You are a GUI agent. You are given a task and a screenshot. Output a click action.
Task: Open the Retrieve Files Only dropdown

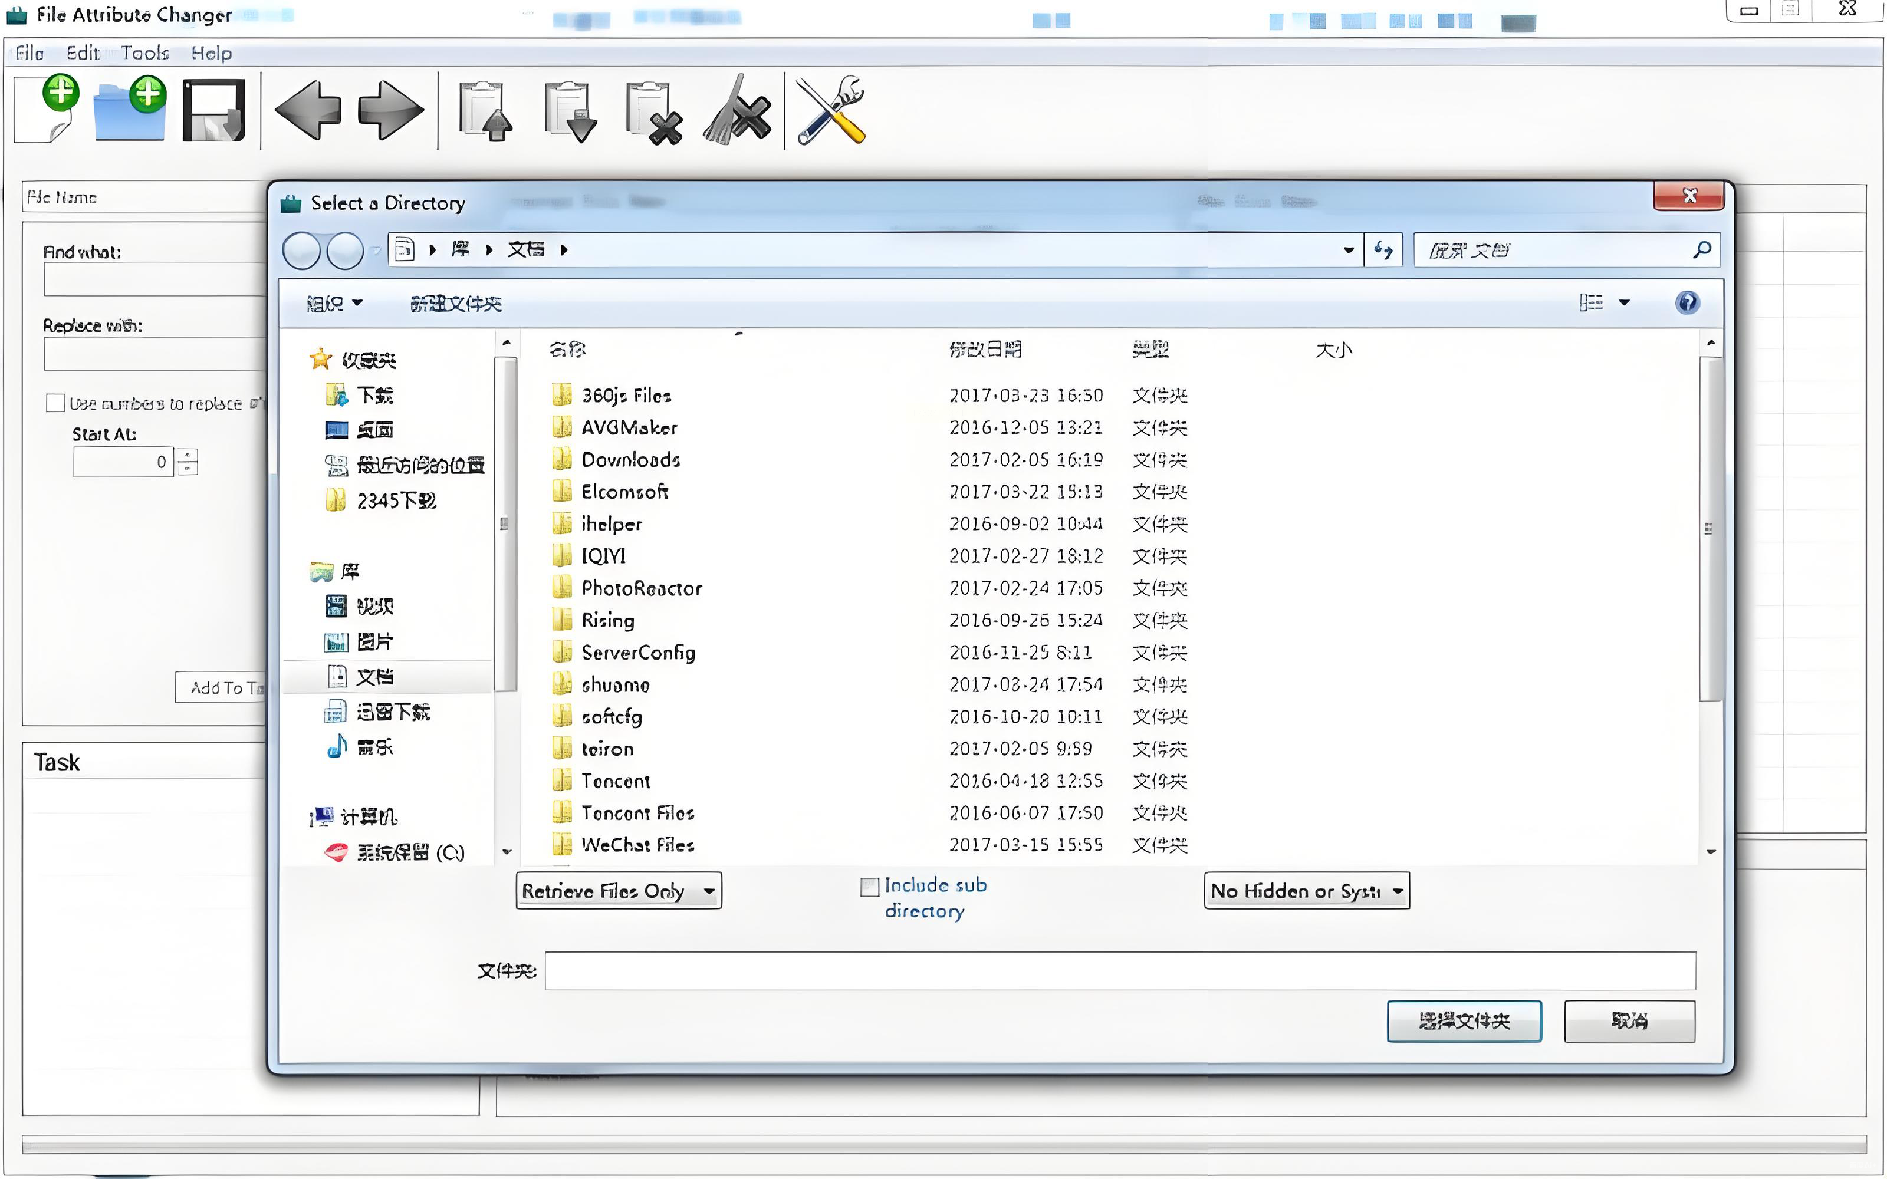[x=619, y=891]
